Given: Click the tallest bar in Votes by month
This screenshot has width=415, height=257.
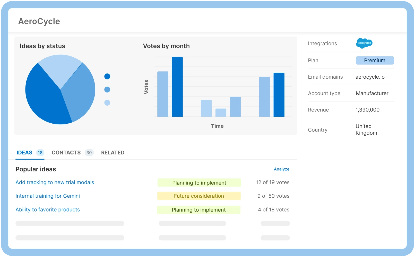Looking at the screenshot, I should click(177, 87).
